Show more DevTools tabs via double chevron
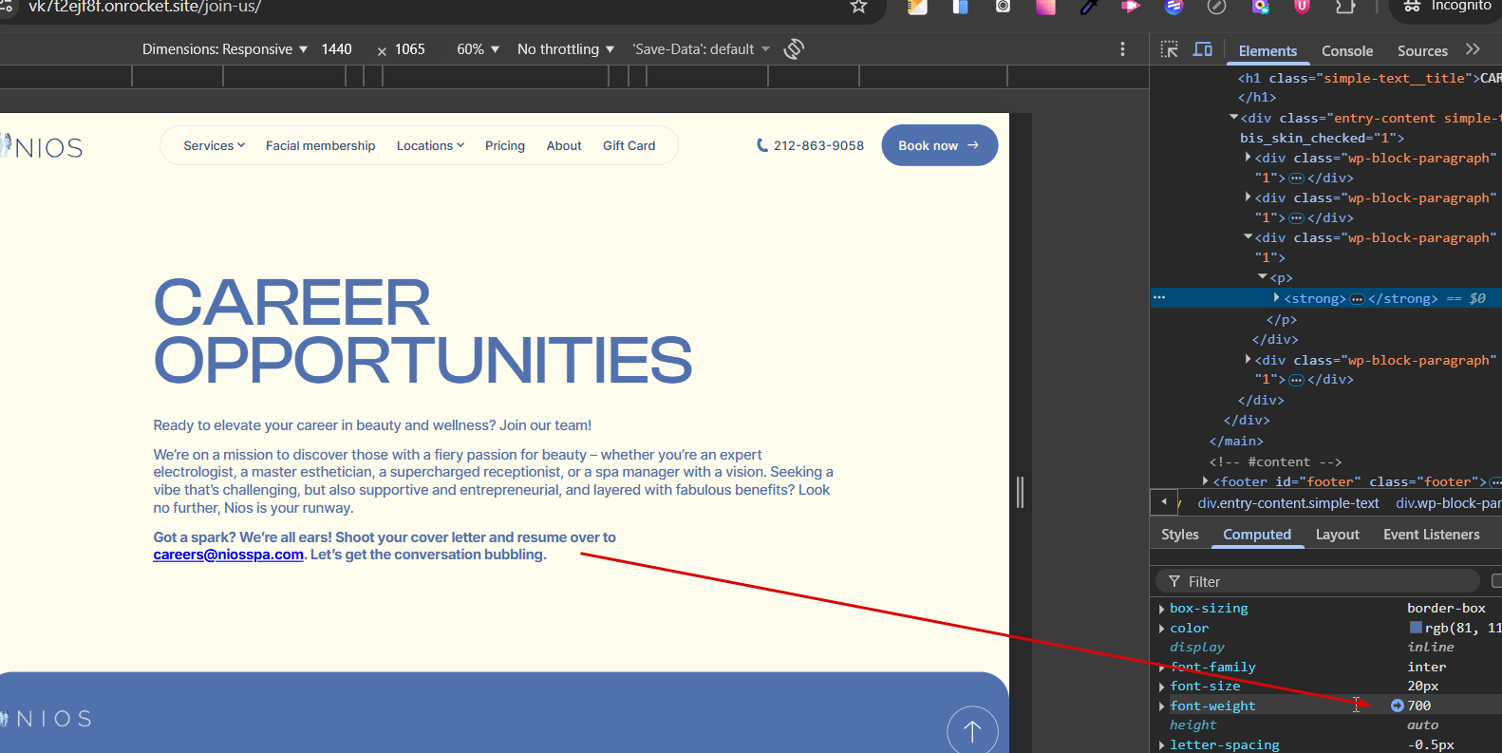This screenshot has width=1502, height=753. 1473,49
